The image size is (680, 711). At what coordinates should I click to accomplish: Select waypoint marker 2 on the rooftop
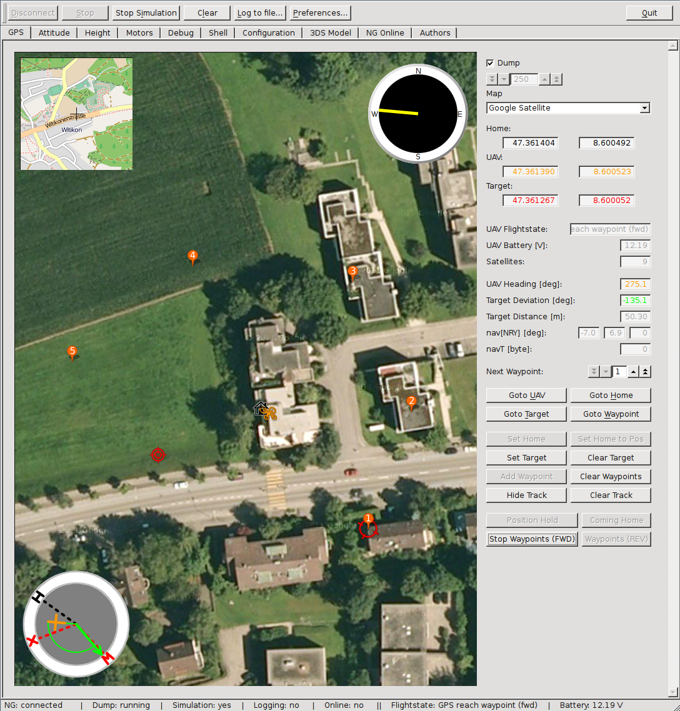click(x=411, y=402)
